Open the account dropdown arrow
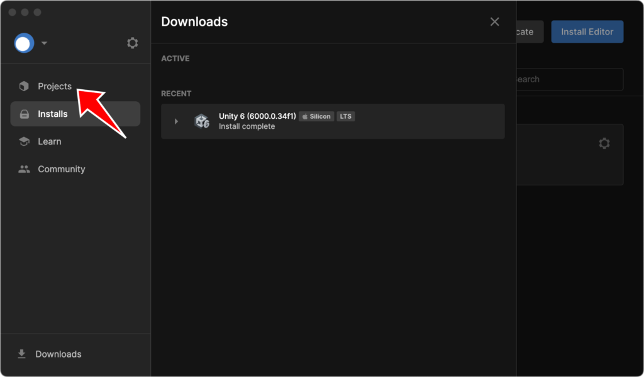 coord(45,43)
